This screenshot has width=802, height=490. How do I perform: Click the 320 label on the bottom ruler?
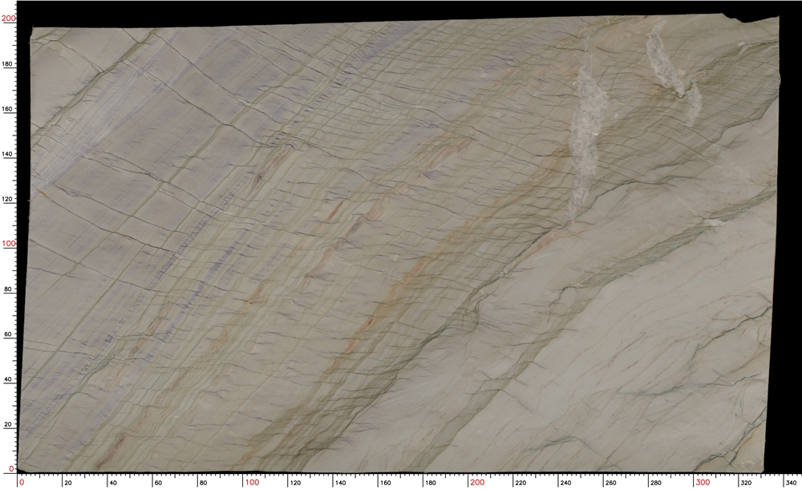coord(746,483)
